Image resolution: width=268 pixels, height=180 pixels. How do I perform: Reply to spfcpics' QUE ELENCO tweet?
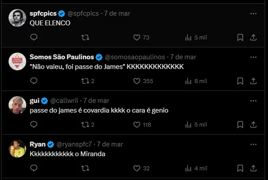click(34, 38)
